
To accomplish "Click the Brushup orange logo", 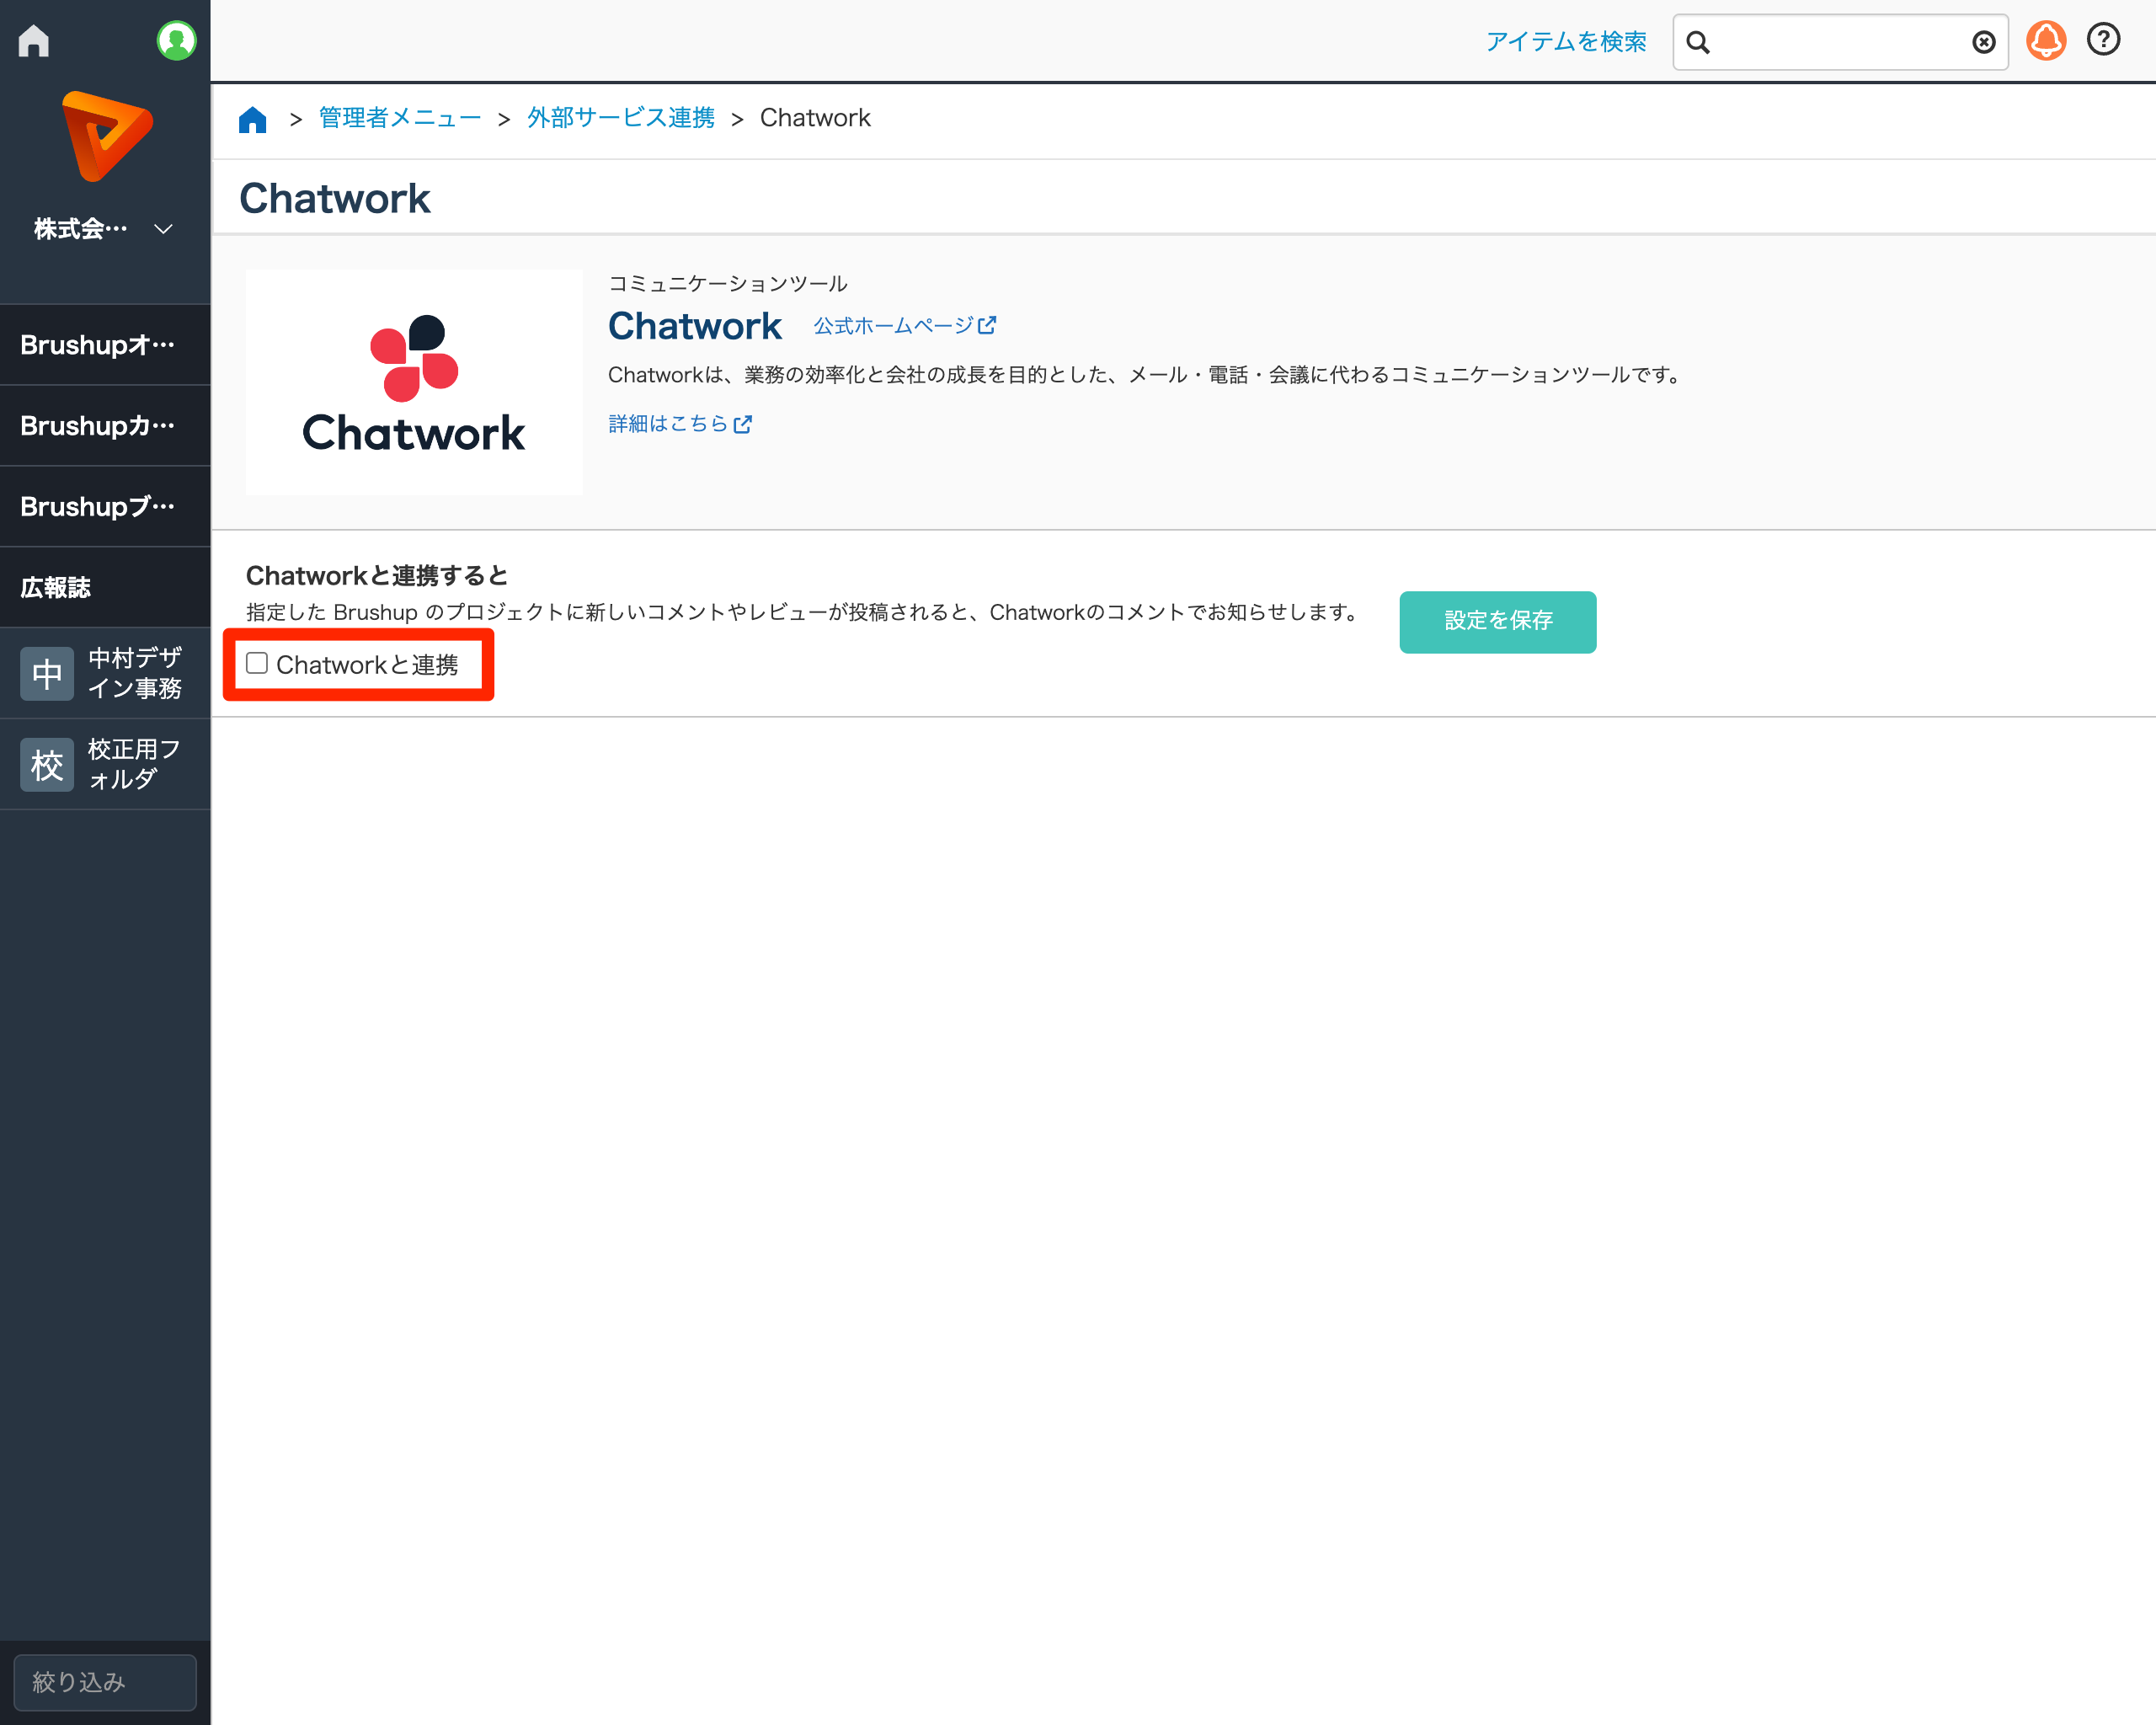I will click(x=107, y=136).
